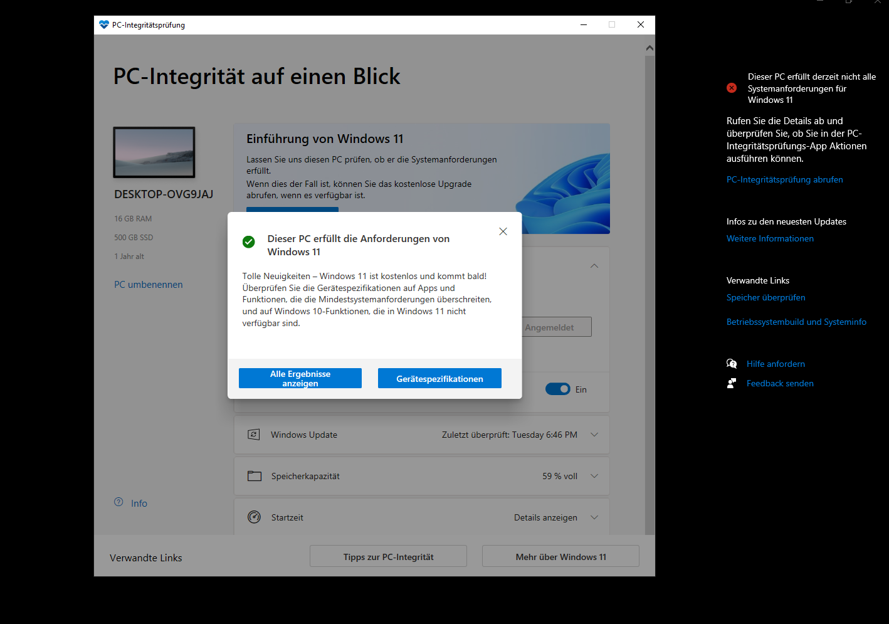Click Alle Ergebnisse anzeigen button

[x=300, y=378]
